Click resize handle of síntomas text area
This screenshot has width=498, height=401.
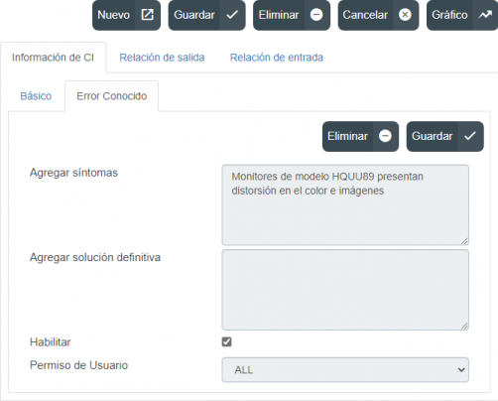[x=464, y=241]
